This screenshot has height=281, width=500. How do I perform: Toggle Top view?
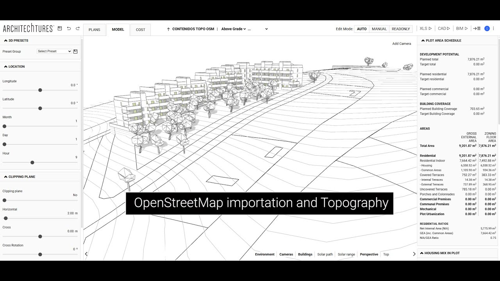[386, 254]
